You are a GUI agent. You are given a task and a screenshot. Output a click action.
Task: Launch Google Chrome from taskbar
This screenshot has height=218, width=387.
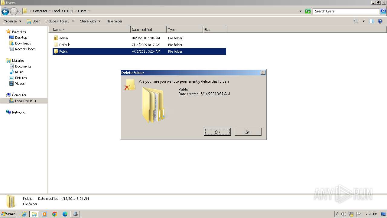coord(55,214)
